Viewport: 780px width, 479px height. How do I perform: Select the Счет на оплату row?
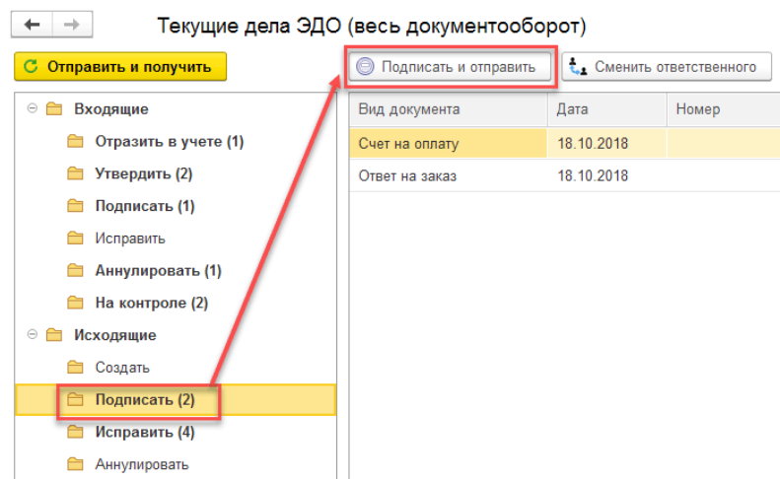pos(565,143)
